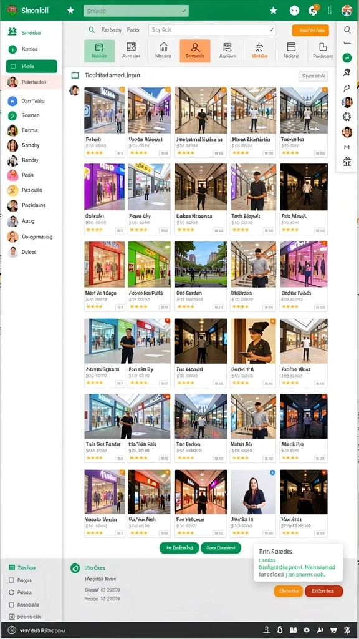The width and height of the screenshot is (359, 639).
Task: Open the thumbnail of the chef holding a tablet
Action: click(253, 341)
